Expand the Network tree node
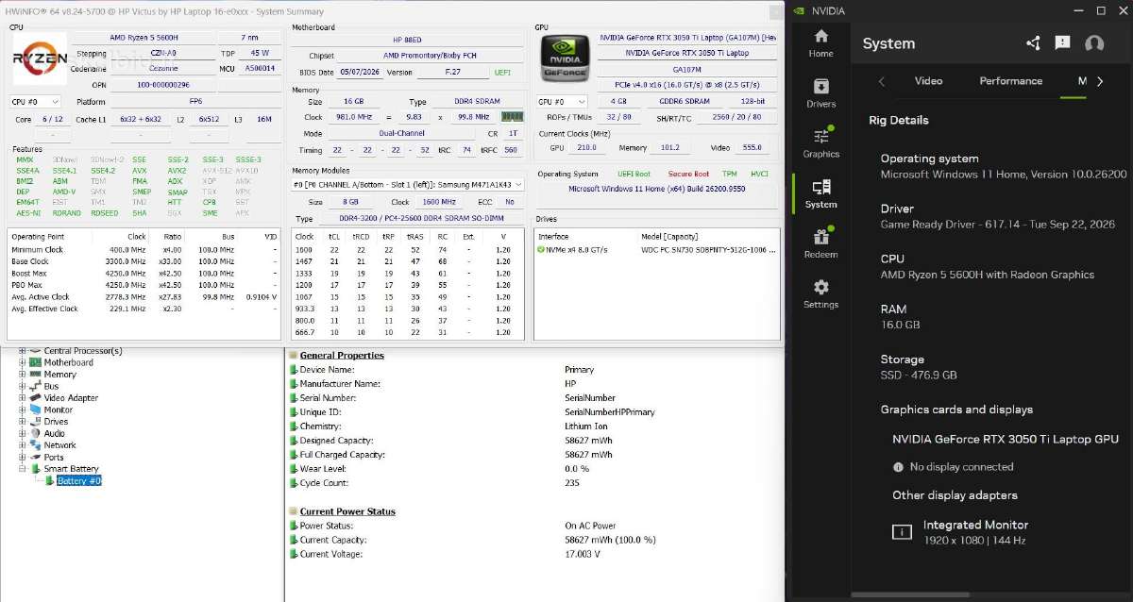 (x=23, y=445)
